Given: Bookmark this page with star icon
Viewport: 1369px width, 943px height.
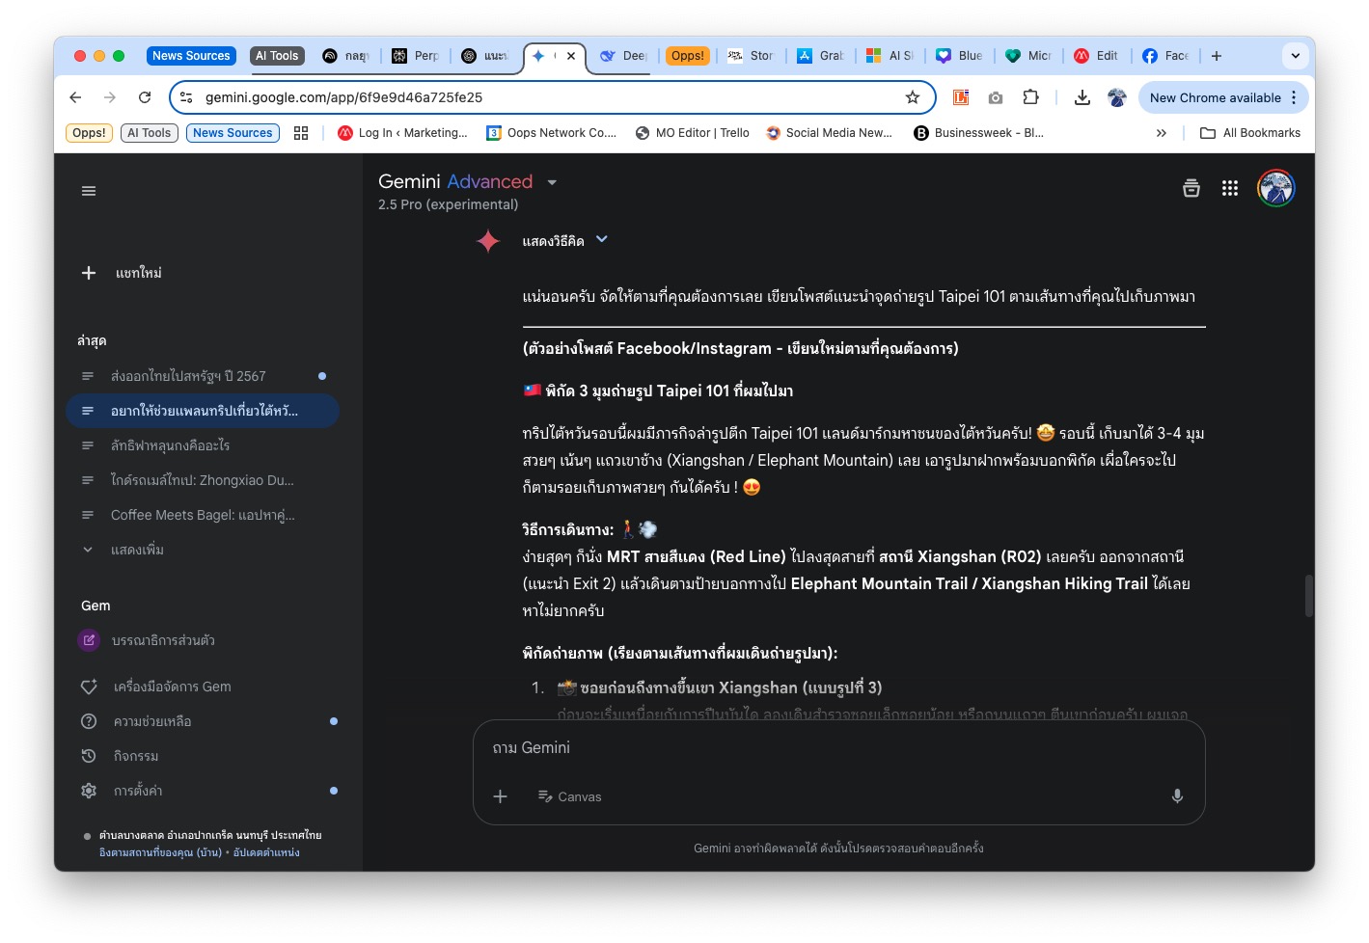Looking at the screenshot, I should click(912, 97).
